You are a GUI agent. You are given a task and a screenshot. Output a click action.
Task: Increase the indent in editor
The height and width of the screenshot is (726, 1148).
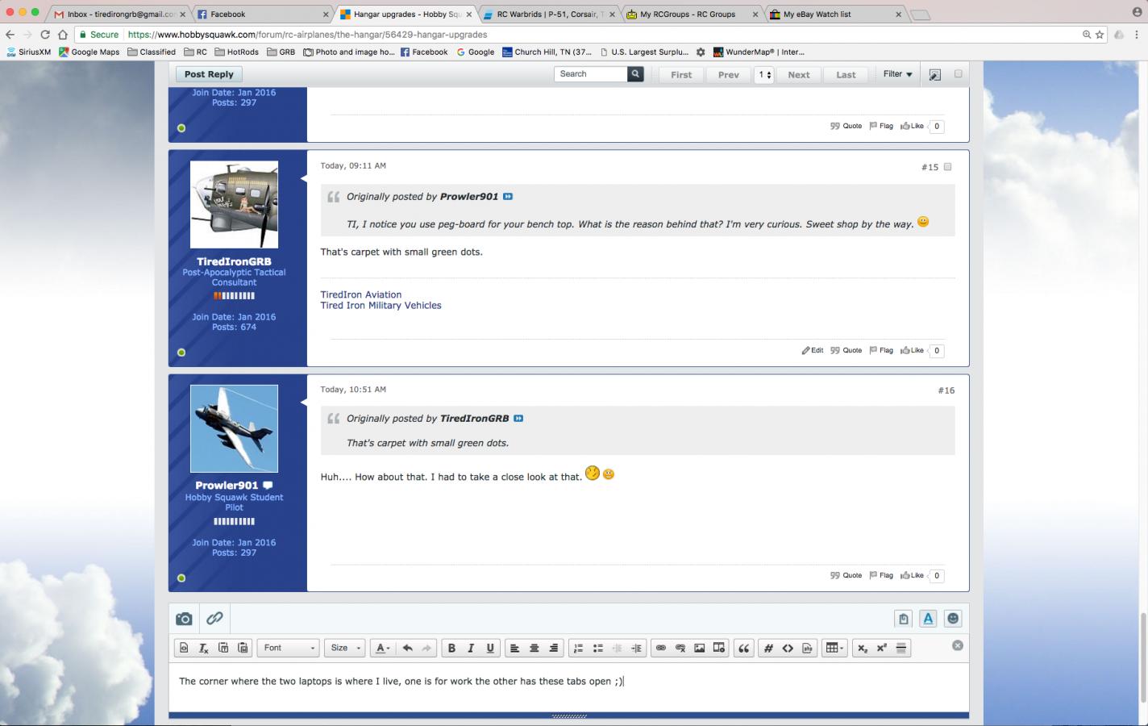point(636,648)
